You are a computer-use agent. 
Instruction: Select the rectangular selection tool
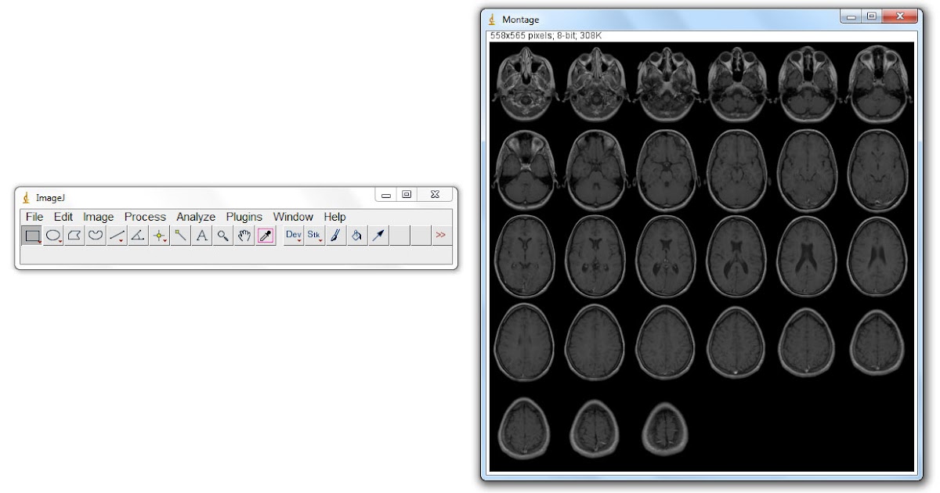pos(32,235)
